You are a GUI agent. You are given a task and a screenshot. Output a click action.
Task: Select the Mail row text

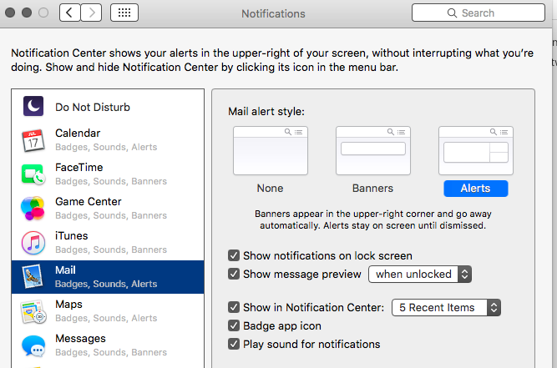tap(106, 277)
